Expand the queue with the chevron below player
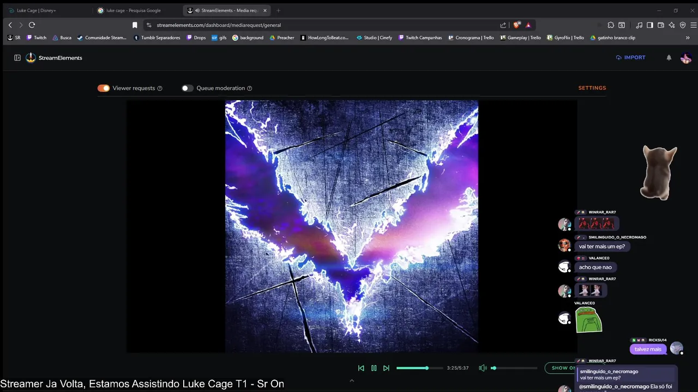The width and height of the screenshot is (698, 392). 352,381
